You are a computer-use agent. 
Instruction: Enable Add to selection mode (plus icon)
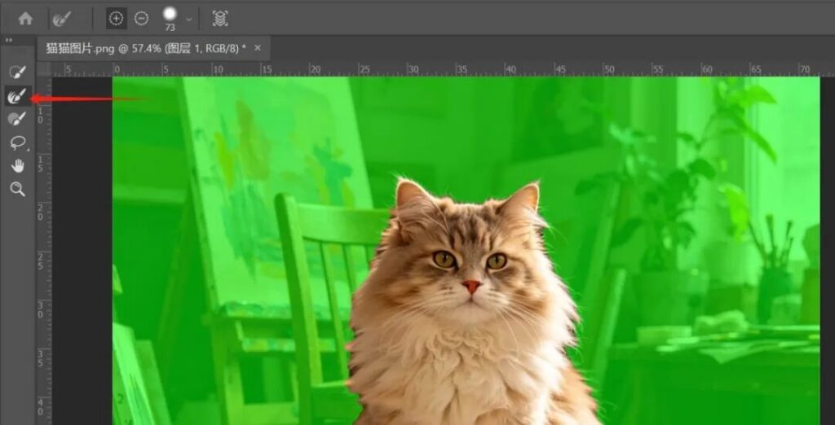point(116,19)
